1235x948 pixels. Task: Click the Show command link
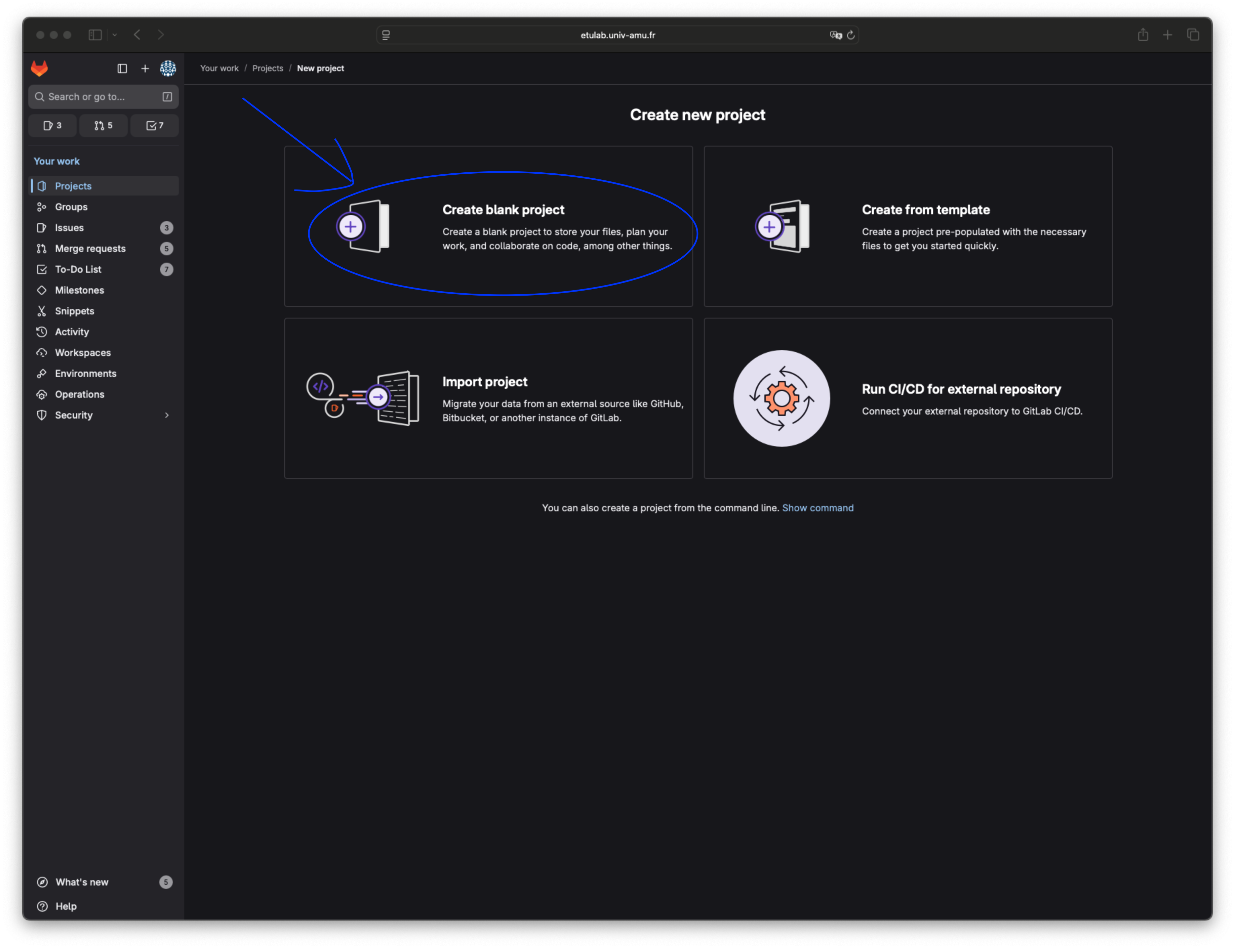pos(817,508)
